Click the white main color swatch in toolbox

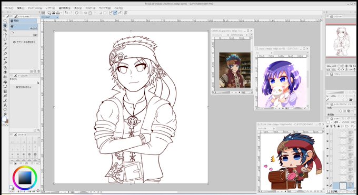[4, 119]
